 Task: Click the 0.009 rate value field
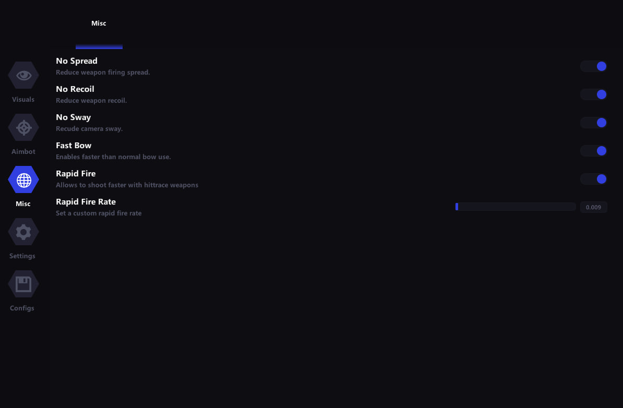(x=593, y=207)
